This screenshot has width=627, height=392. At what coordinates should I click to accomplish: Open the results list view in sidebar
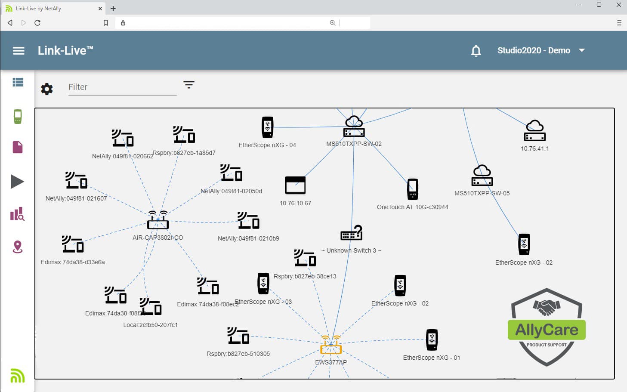[18, 82]
